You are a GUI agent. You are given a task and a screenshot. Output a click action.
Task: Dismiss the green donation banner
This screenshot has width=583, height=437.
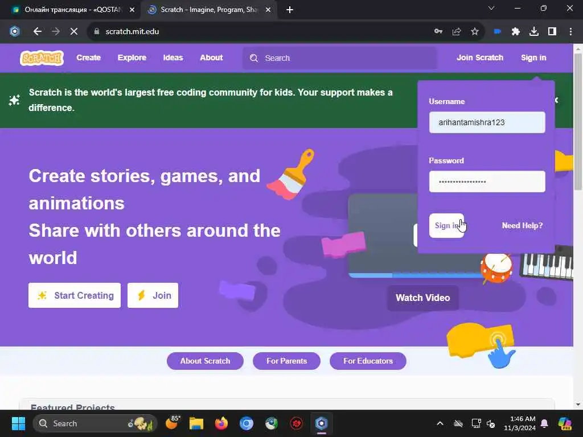click(x=557, y=100)
